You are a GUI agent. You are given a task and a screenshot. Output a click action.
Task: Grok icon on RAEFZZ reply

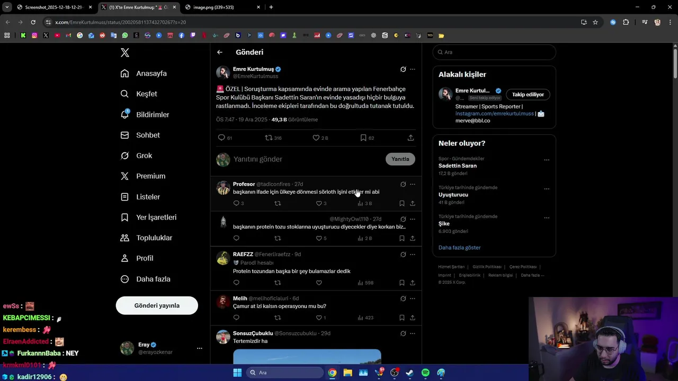(403, 255)
